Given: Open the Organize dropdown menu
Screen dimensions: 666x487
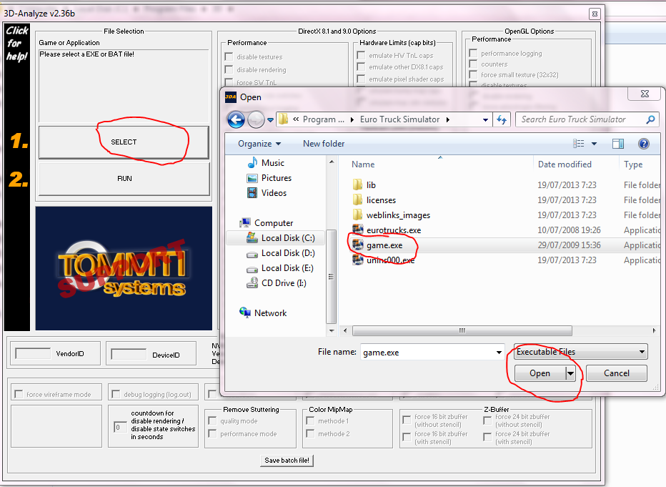Looking at the screenshot, I should [x=259, y=144].
